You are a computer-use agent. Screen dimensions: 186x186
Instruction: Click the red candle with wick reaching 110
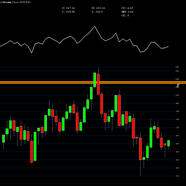[140, 149]
